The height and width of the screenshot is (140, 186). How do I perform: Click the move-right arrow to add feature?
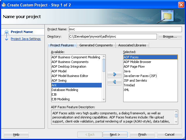pyautogui.click(x=114, y=74)
